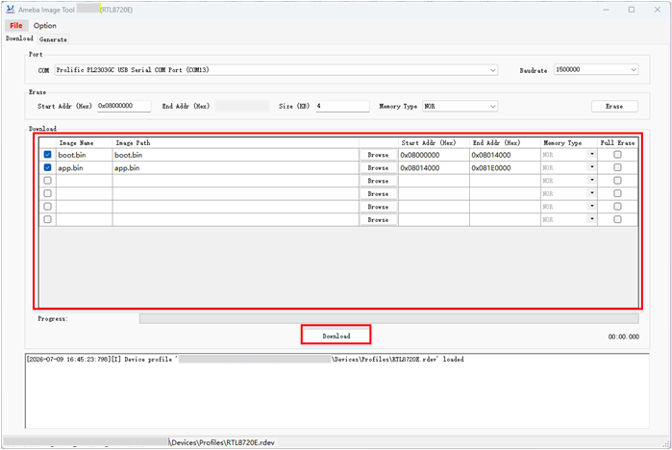Maximize the Ameba Image Tool window
672x450 pixels.
coord(632,10)
